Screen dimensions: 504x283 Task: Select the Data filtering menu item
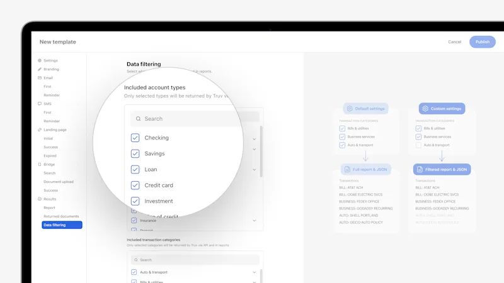(x=62, y=225)
